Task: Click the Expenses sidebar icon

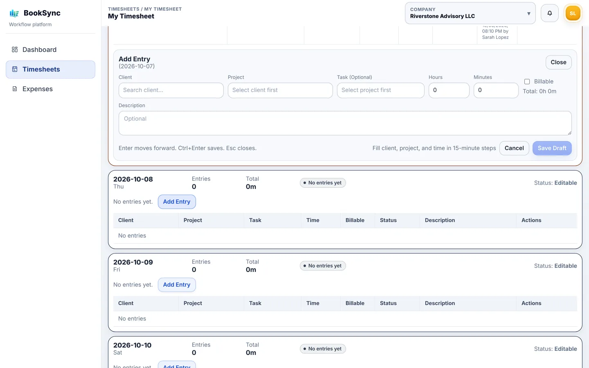Action: coord(15,89)
